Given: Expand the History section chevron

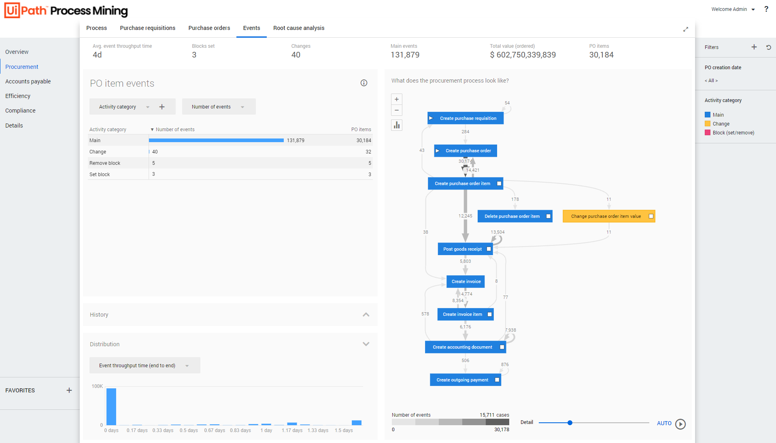Looking at the screenshot, I should [x=366, y=315].
